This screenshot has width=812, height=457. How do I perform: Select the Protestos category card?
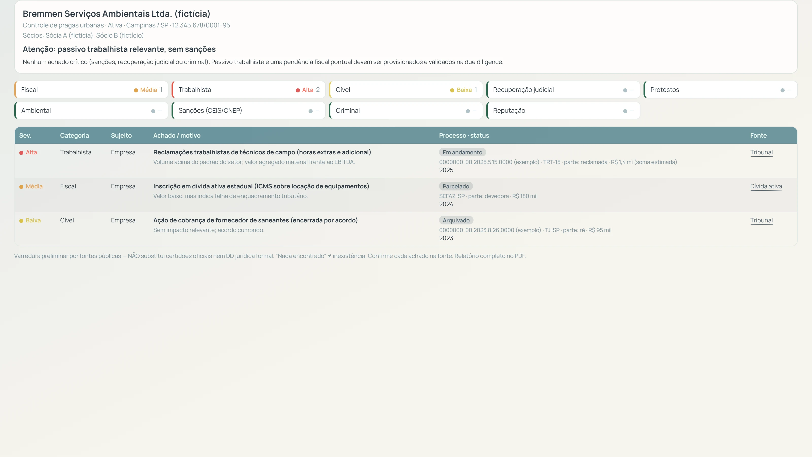(x=720, y=90)
